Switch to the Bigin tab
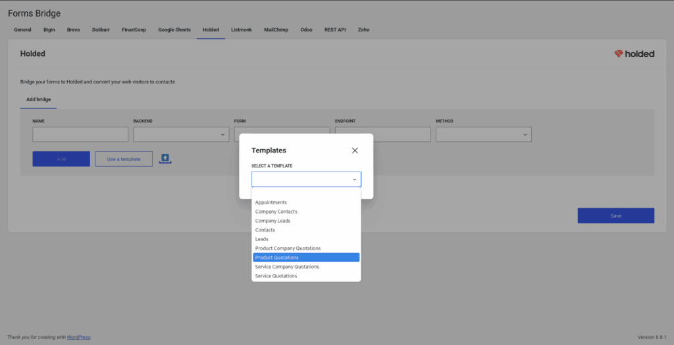 point(49,30)
